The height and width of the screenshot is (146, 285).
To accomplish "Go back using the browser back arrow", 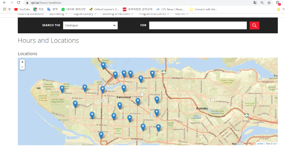I will 4,3.
